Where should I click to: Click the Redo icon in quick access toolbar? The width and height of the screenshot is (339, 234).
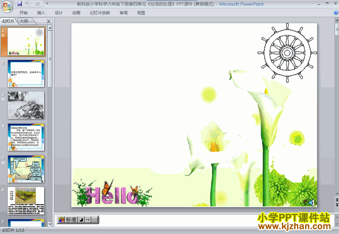tap(38, 4)
